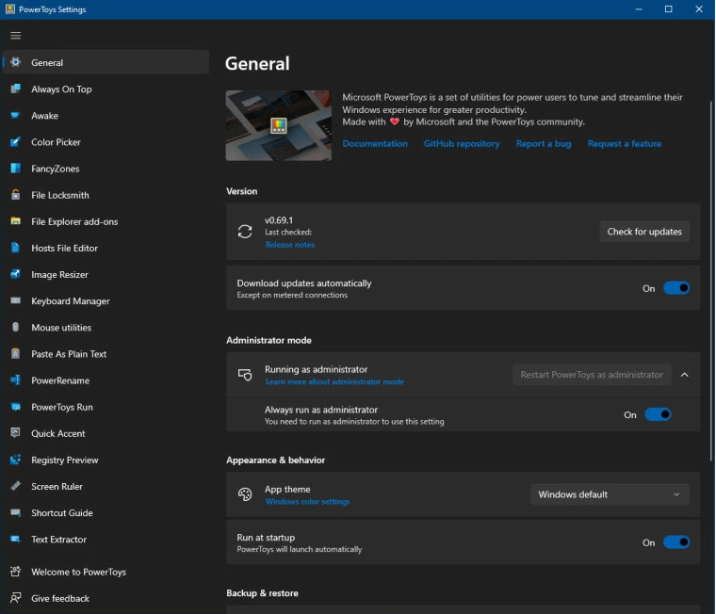Collapse the Running as administrator section
The height and width of the screenshot is (614, 716).
(x=685, y=375)
